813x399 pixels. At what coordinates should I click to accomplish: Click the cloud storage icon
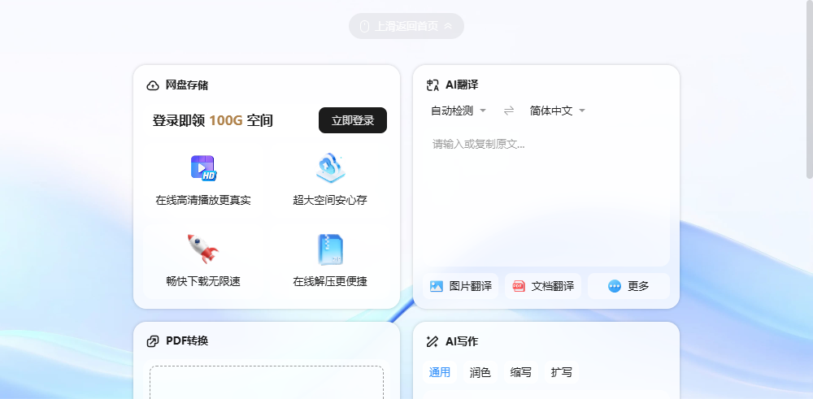coord(330,168)
